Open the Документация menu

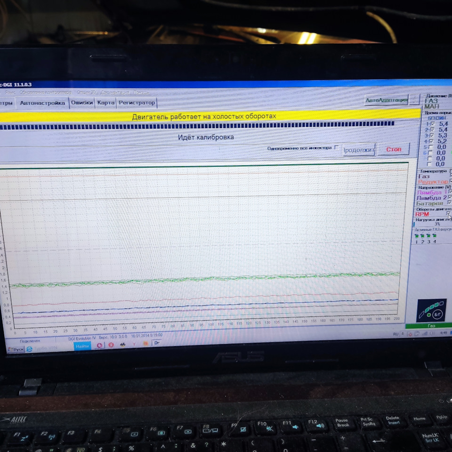(115, 92)
